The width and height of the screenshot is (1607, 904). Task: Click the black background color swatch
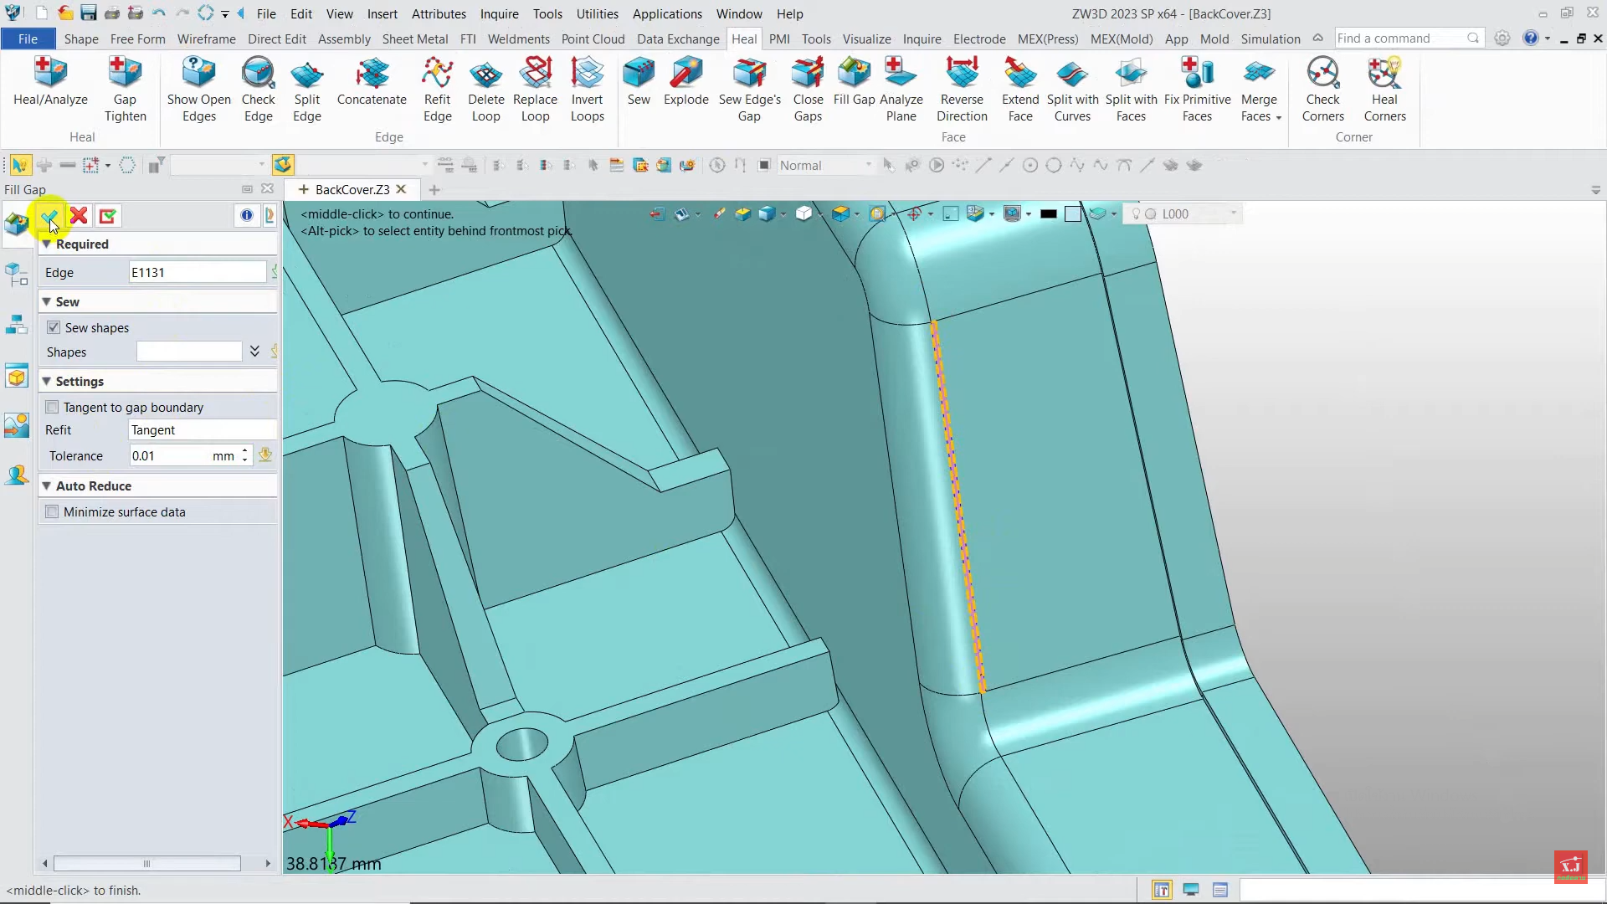click(x=1048, y=214)
